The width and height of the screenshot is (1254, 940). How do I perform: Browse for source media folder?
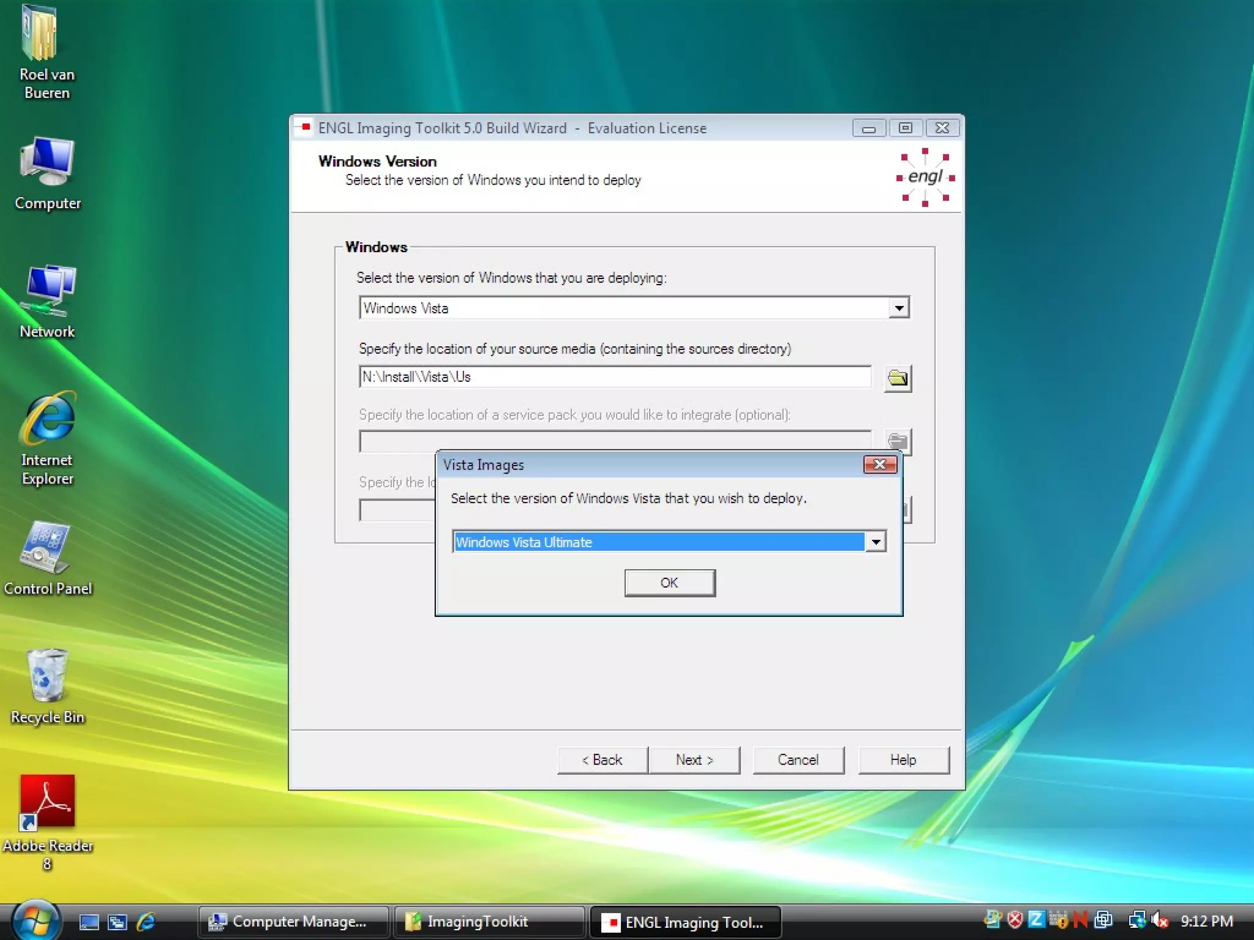coord(898,378)
